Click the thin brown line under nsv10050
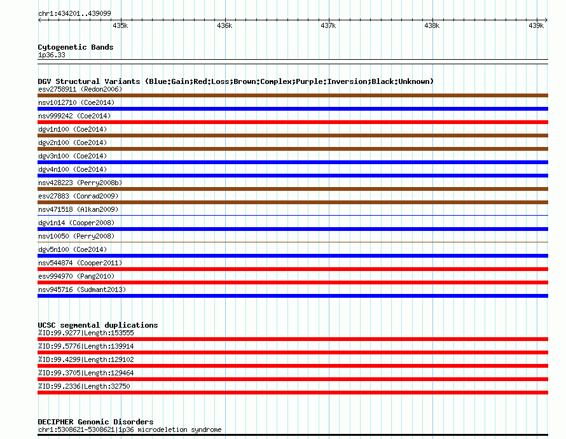Viewport: 566px width, 439px height. tap(293, 242)
